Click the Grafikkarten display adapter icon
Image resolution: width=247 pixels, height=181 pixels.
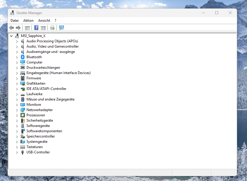(x=23, y=83)
